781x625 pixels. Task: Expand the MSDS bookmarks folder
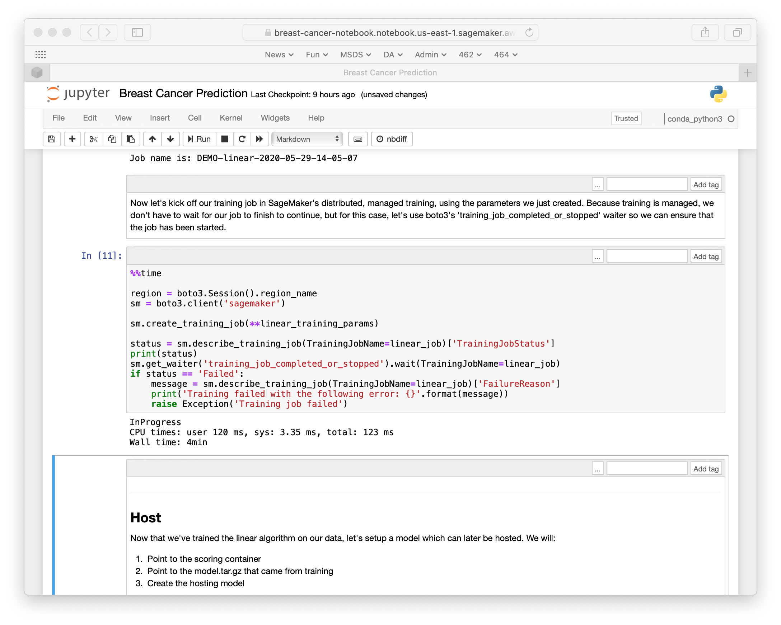[x=355, y=55]
